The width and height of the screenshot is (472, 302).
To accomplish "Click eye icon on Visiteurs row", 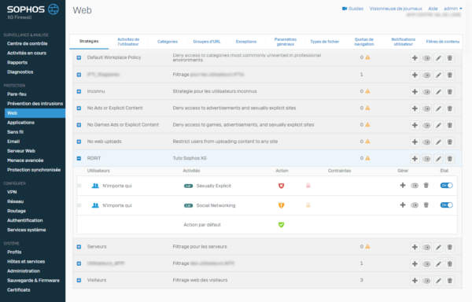I will coord(426,281).
